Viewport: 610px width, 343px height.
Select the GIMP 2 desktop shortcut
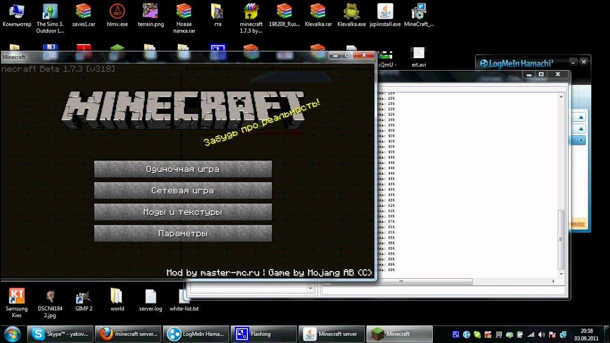click(84, 300)
